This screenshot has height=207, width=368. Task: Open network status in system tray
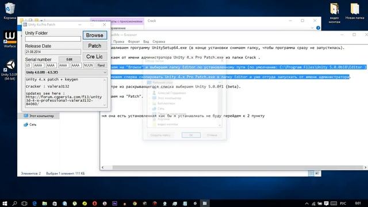[313, 204]
